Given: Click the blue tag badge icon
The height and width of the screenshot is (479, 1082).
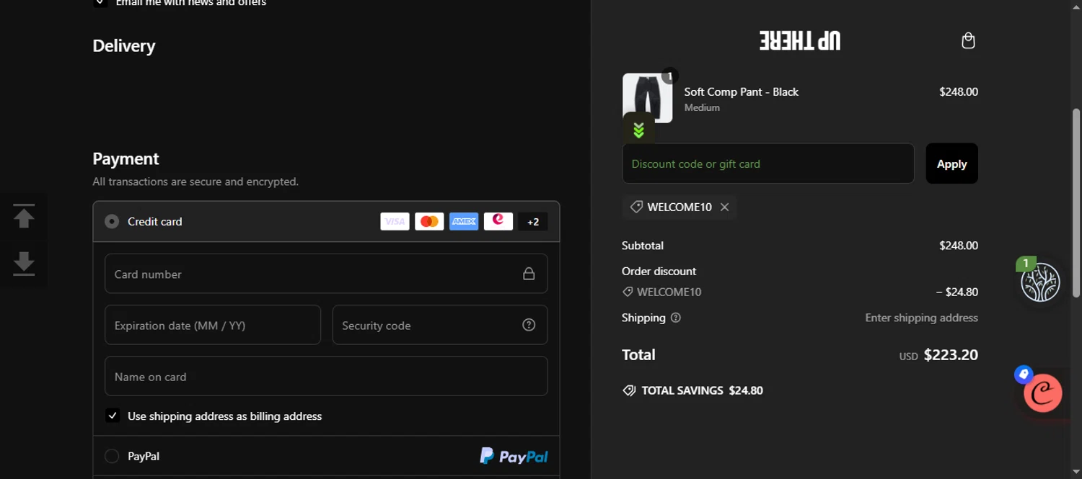Looking at the screenshot, I should 1024,375.
